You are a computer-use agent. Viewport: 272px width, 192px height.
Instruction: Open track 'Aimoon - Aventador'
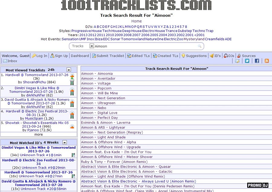98,78
